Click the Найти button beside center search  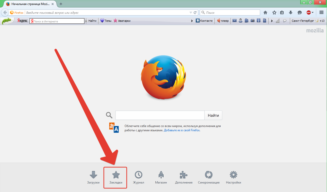coord(213,115)
